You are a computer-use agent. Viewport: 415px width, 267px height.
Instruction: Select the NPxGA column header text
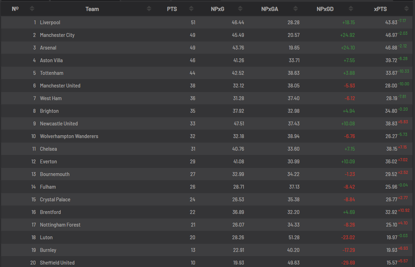[x=270, y=9]
